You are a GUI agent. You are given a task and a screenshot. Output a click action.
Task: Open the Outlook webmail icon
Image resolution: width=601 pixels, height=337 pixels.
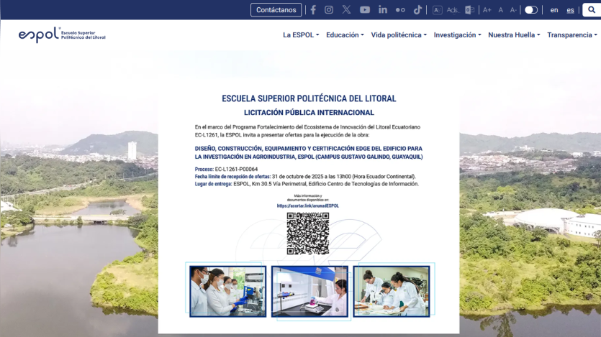469,10
